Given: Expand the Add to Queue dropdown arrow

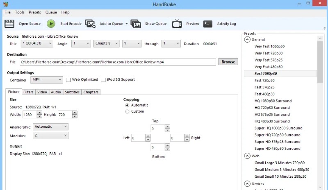Looking at the screenshot, I should click(126, 24).
